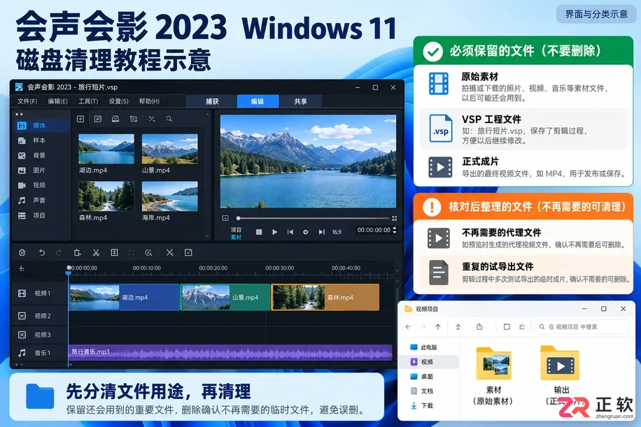The image size is (641, 427).
Task: Select the 湖边.mp4 library thumbnail
Action: click(x=106, y=149)
